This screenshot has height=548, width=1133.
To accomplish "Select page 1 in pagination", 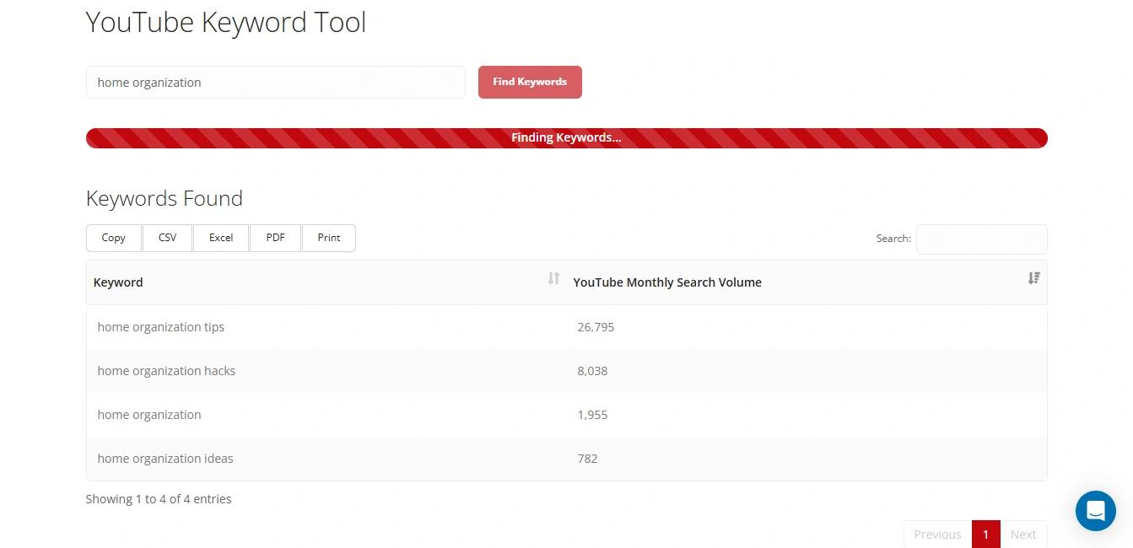I will [985, 535].
